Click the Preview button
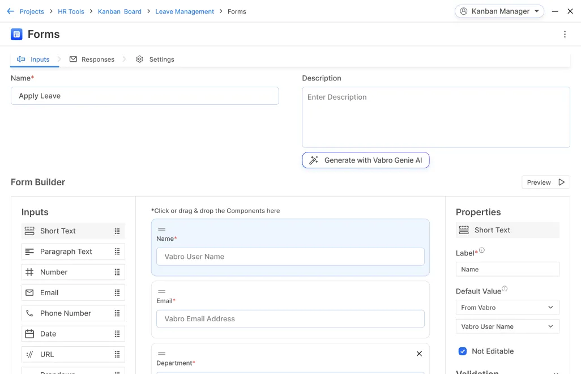 545,182
